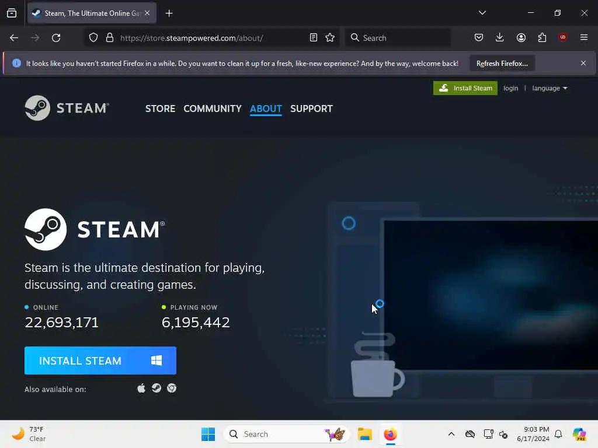Click the site security padlock icon

110,38
